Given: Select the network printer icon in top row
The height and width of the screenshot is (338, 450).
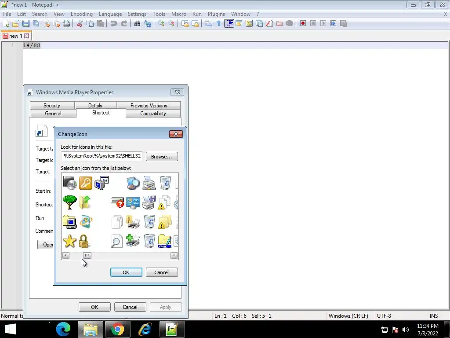Looking at the screenshot, I should [149, 183].
